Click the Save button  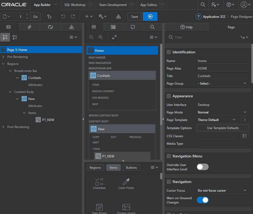[x=135, y=16]
